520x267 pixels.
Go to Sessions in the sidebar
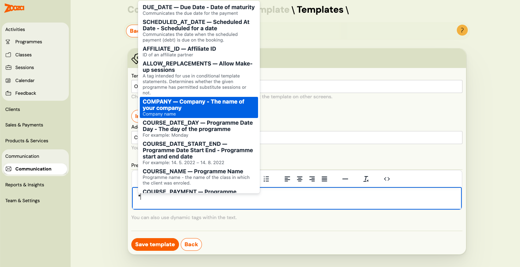(24, 67)
